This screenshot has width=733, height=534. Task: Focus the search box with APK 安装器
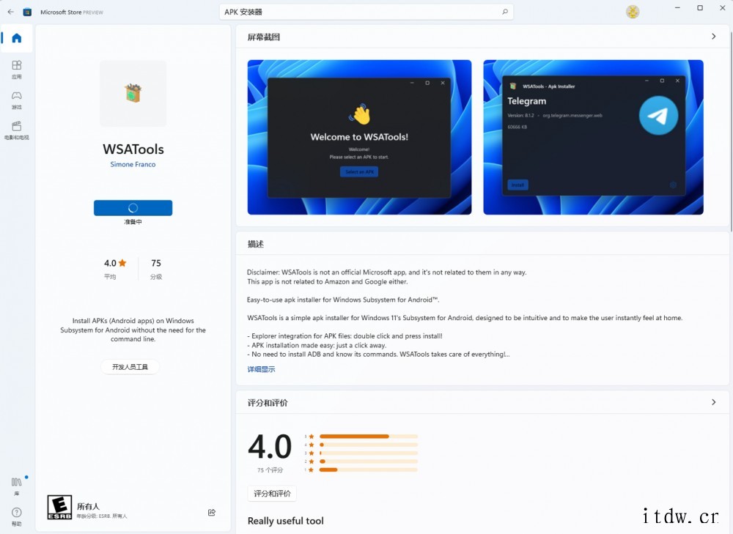(x=366, y=12)
